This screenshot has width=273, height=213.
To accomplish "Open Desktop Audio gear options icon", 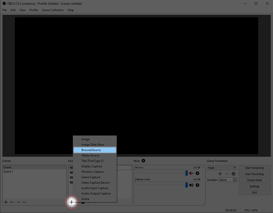I will point(197,185).
